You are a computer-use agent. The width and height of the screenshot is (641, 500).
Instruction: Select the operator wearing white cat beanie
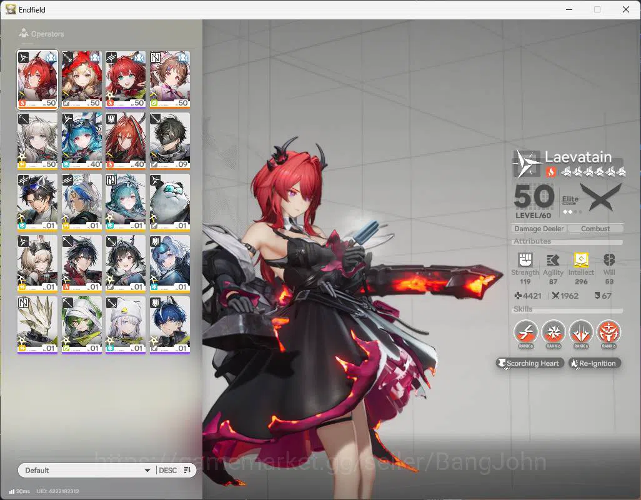click(126, 325)
